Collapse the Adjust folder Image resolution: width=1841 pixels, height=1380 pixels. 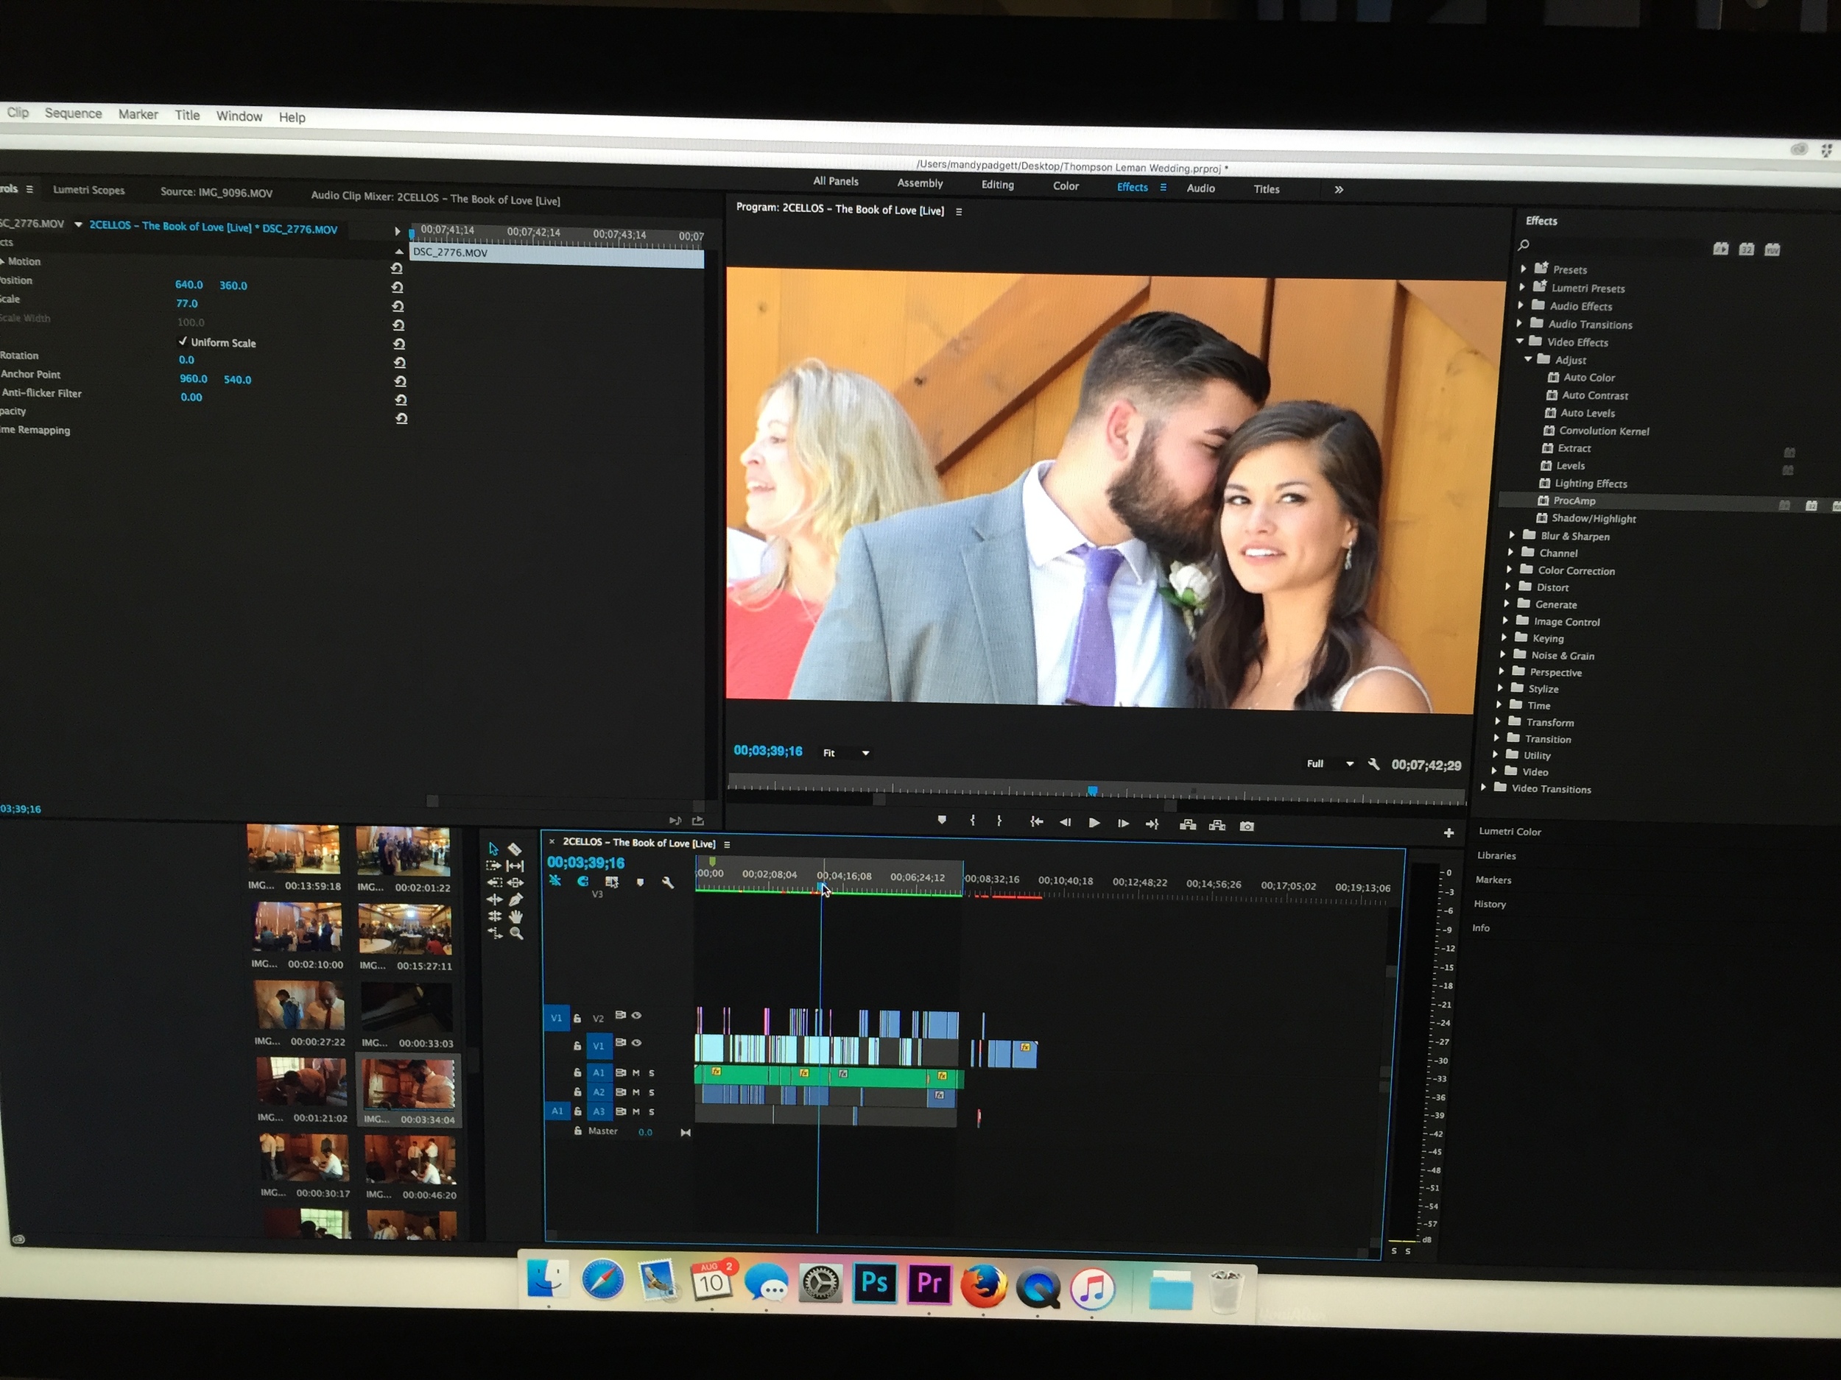(x=1528, y=359)
